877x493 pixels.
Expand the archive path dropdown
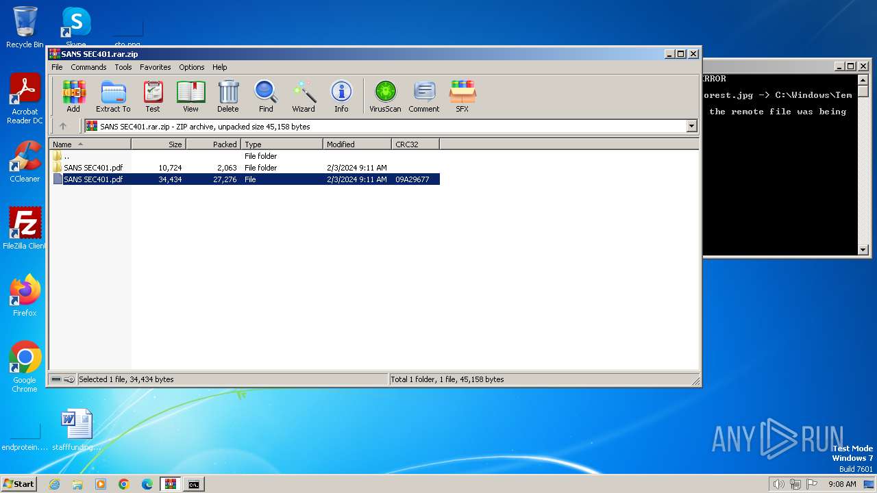click(x=691, y=126)
